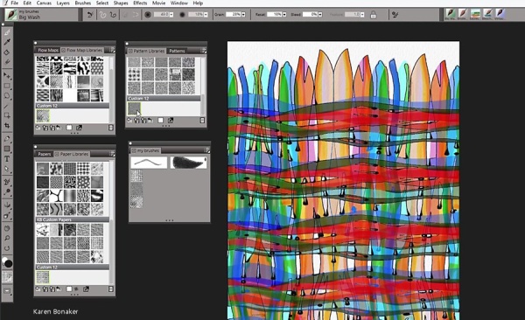Select the Crop tool

coord(7,126)
